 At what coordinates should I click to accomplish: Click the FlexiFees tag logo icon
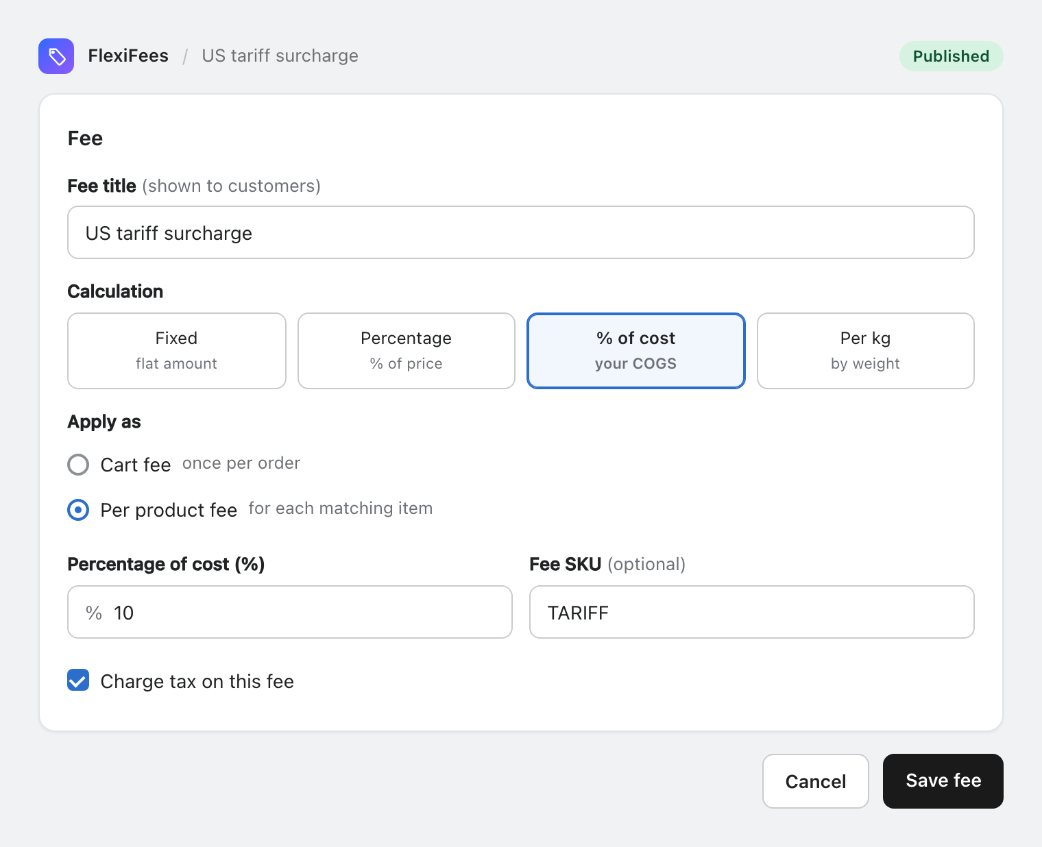(x=56, y=56)
